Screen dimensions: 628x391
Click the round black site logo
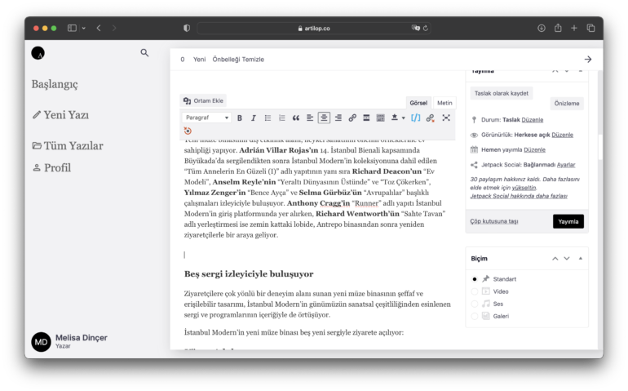pyautogui.click(x=38, y=53)
